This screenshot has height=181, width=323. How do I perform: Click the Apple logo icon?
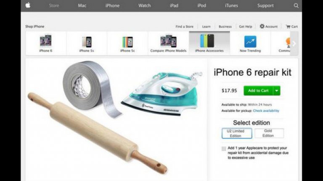[x=28, y=5]
